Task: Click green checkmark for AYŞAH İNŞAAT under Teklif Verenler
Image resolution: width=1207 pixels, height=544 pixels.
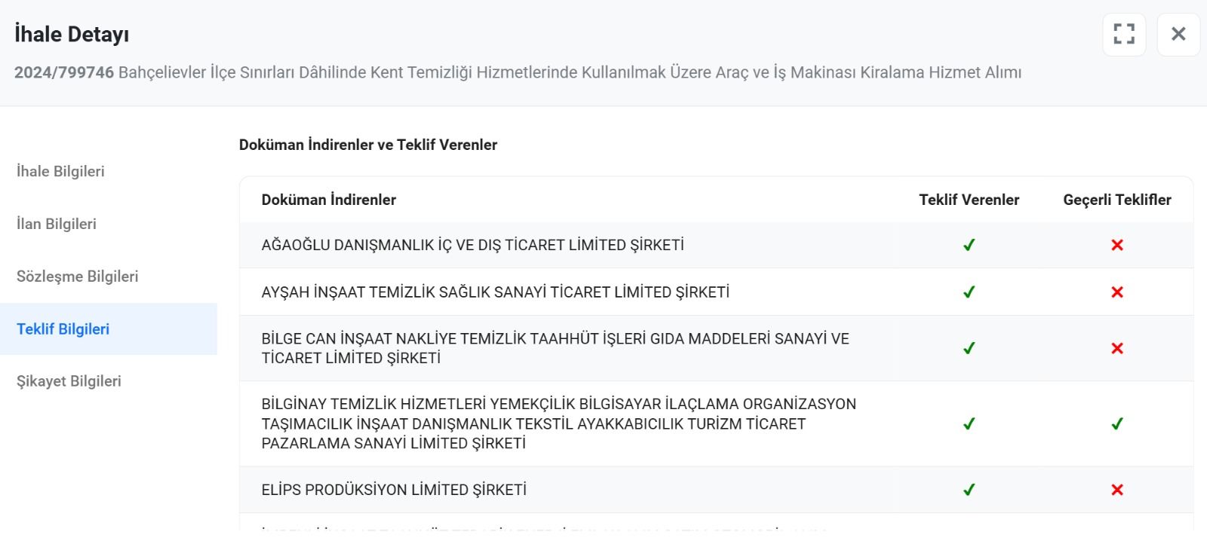Action: 969,292
